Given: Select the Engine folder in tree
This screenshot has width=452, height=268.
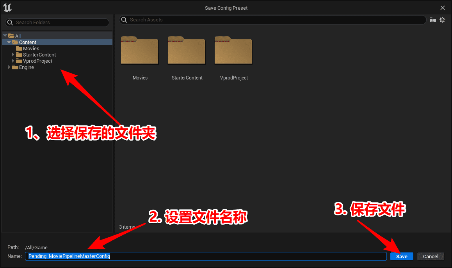Looking at the screenshot, I should coord(26,67).
